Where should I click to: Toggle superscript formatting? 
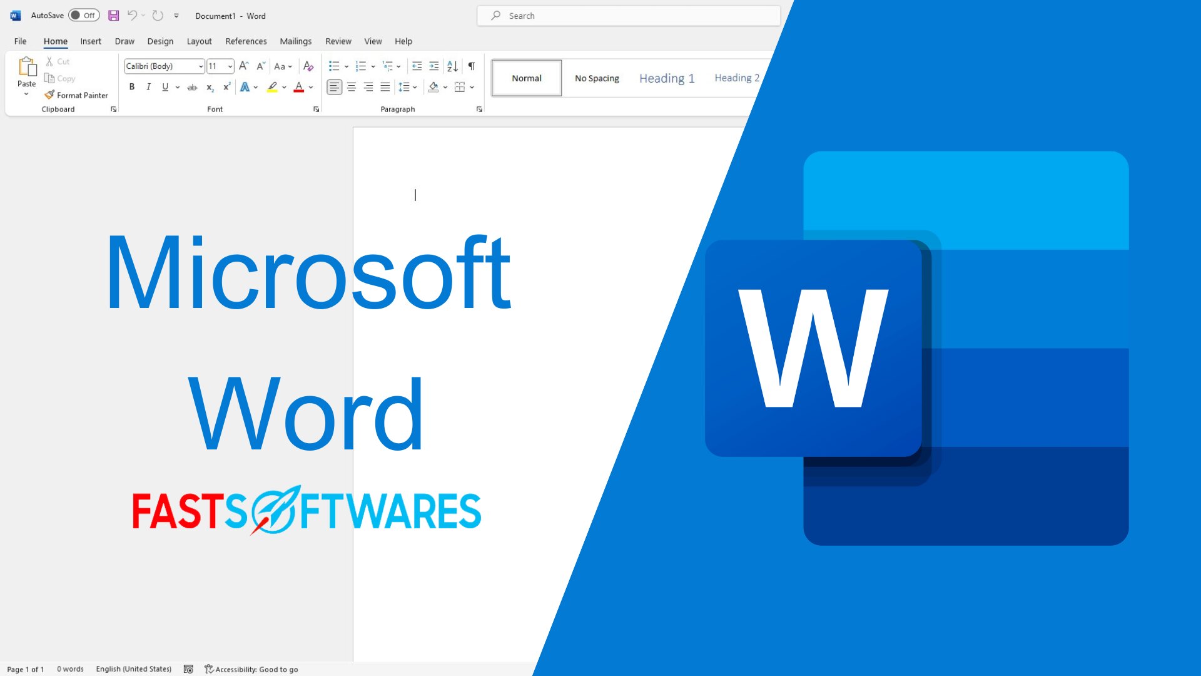[226, 87]
